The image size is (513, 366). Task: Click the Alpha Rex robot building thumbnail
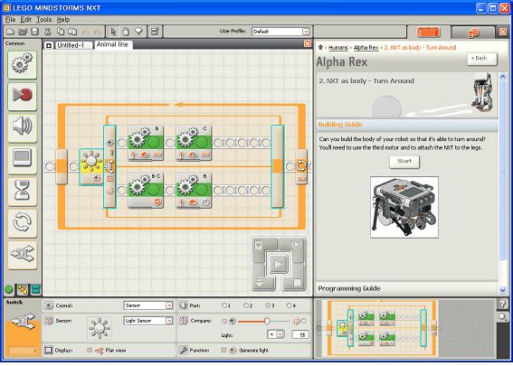404,208
